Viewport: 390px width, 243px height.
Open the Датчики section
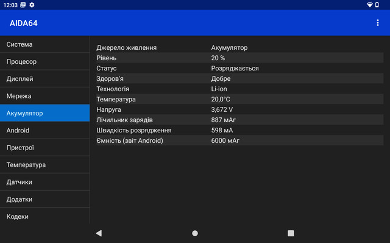(x=44, y=182)
